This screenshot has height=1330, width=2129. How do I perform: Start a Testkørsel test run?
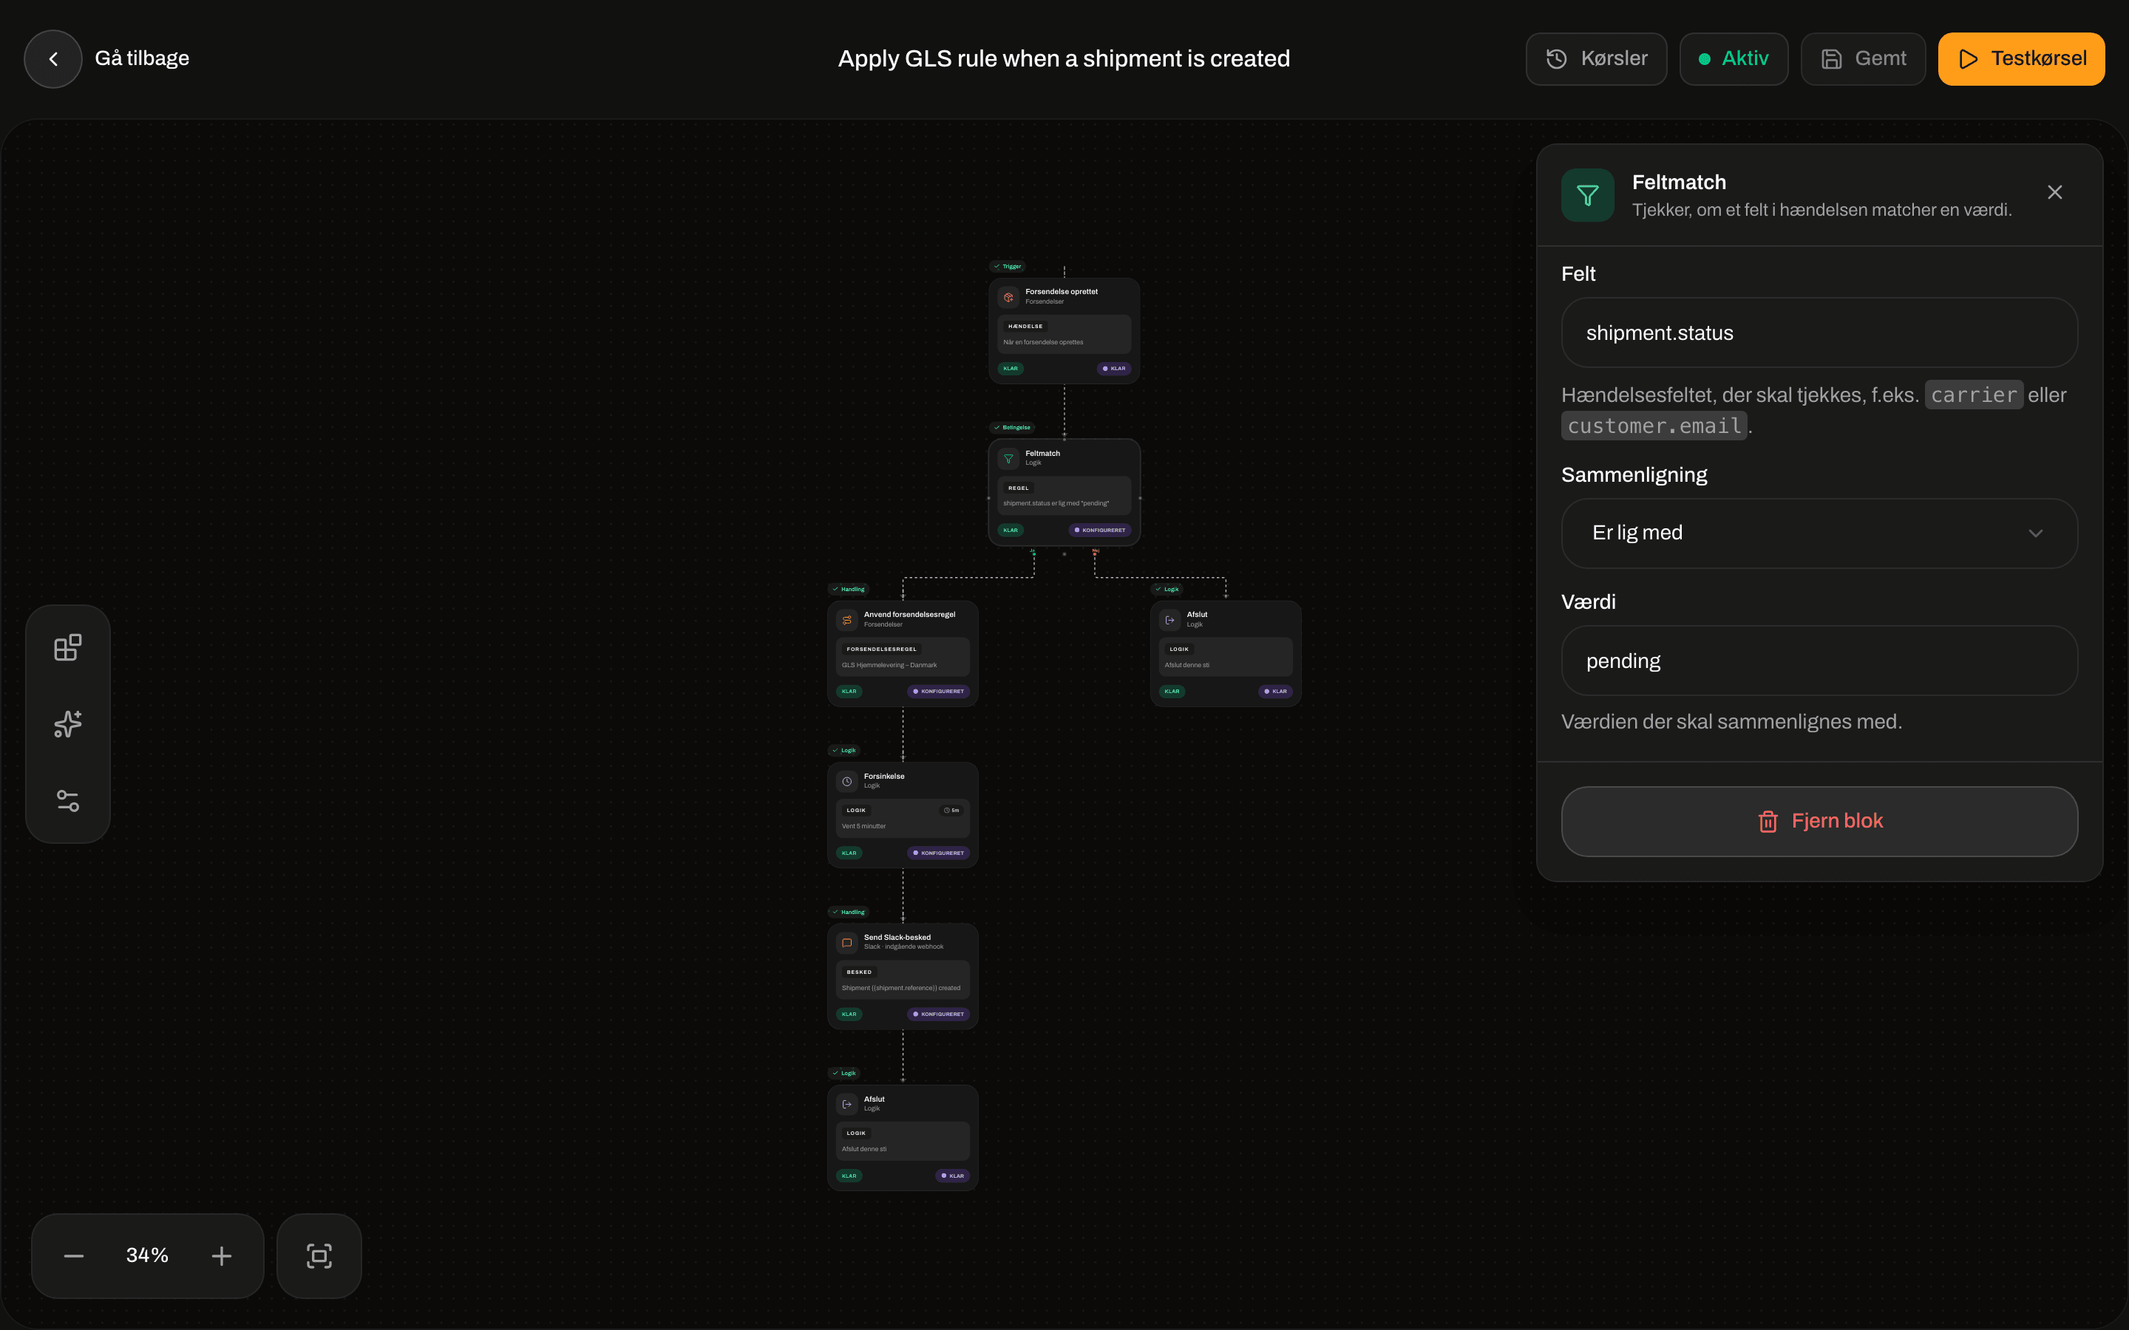(2021, 59)
